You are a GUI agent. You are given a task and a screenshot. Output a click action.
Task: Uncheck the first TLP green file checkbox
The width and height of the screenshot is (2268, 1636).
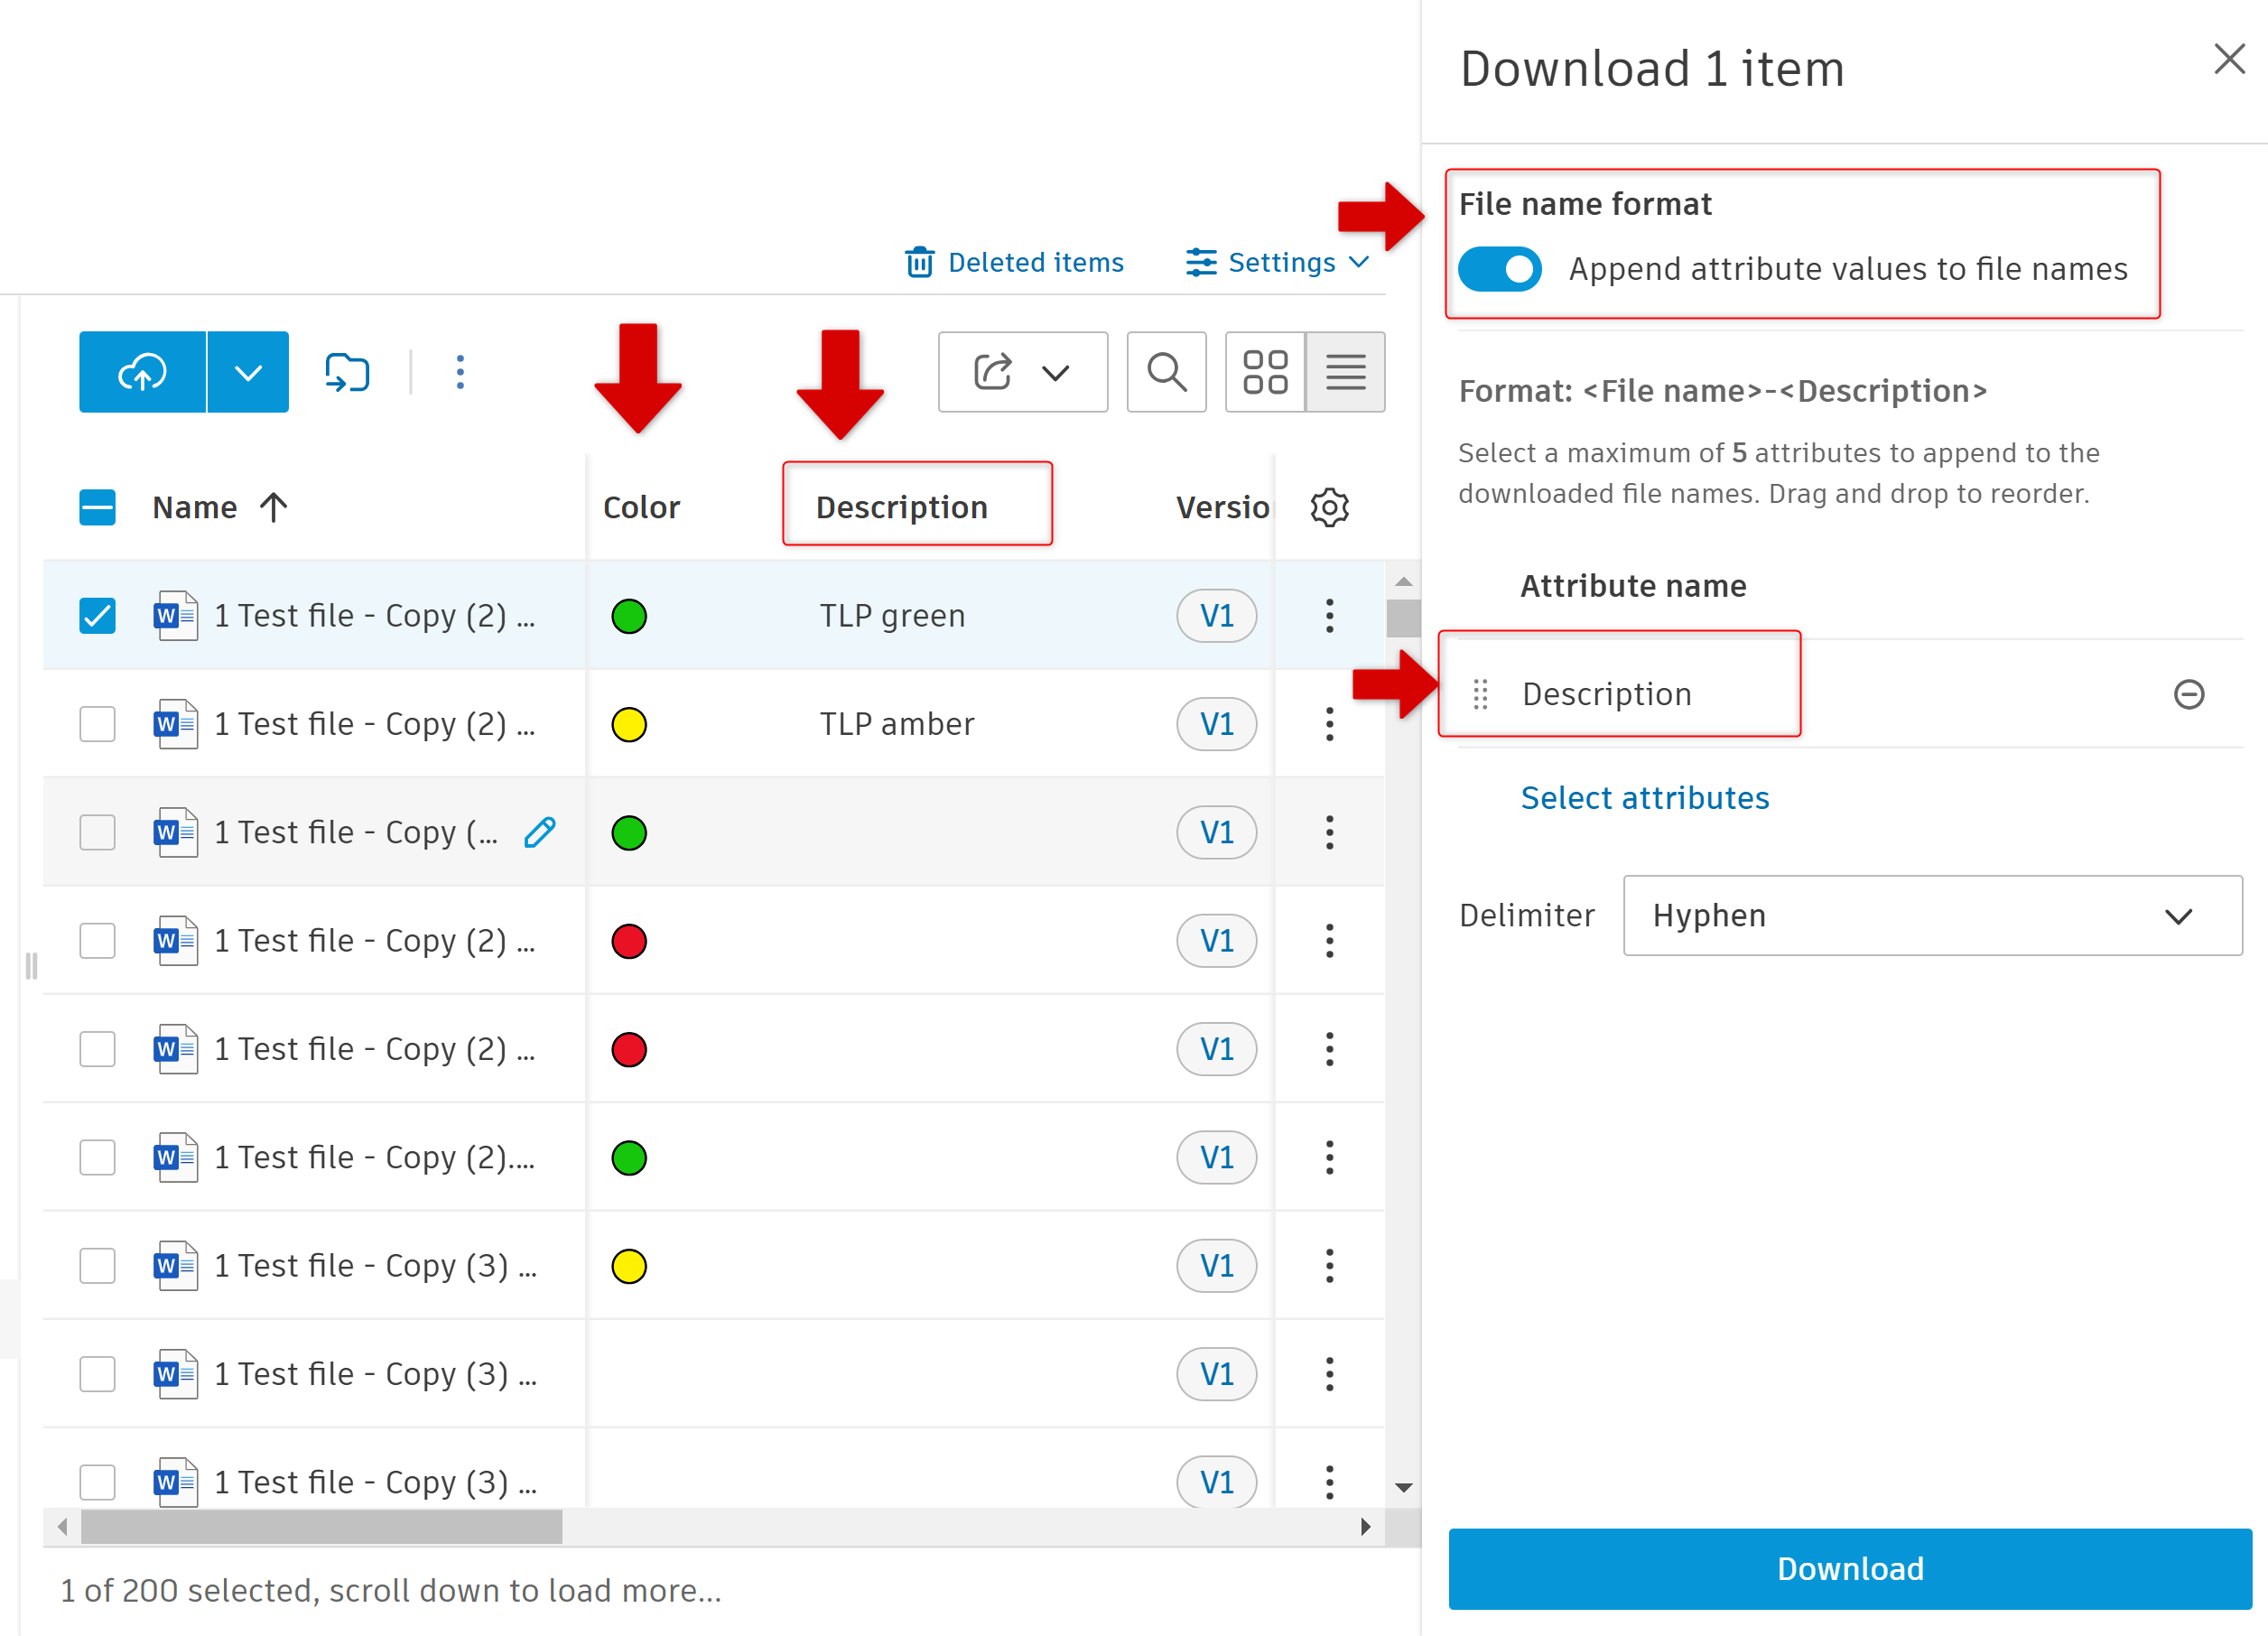pos(97,616)
